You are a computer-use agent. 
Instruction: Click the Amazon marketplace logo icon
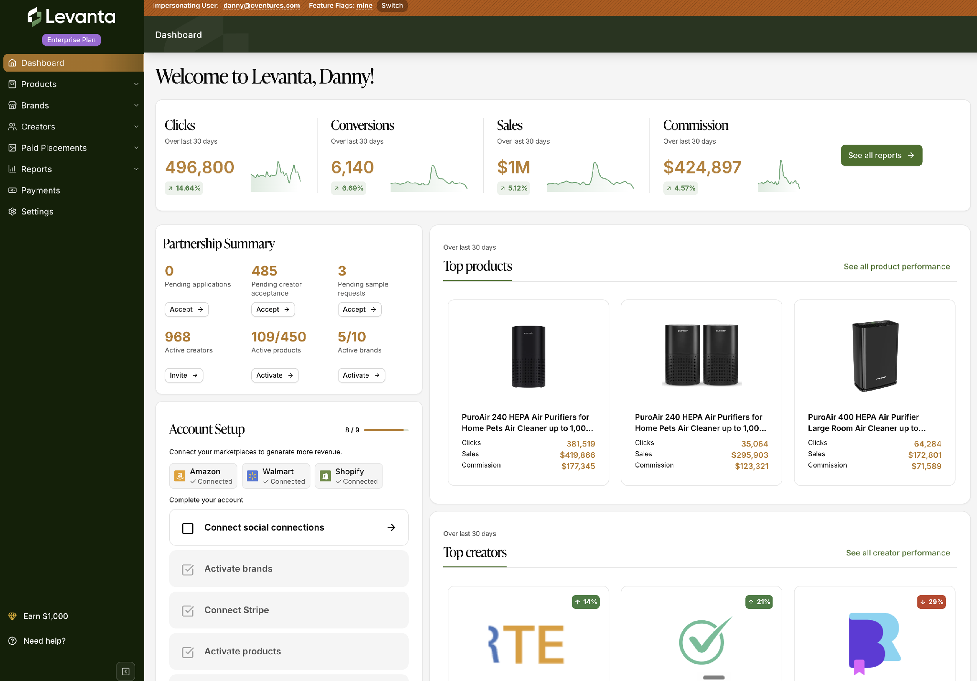click(180, 476)
